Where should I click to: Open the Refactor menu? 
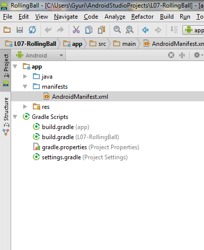click(x=142, y=17)
